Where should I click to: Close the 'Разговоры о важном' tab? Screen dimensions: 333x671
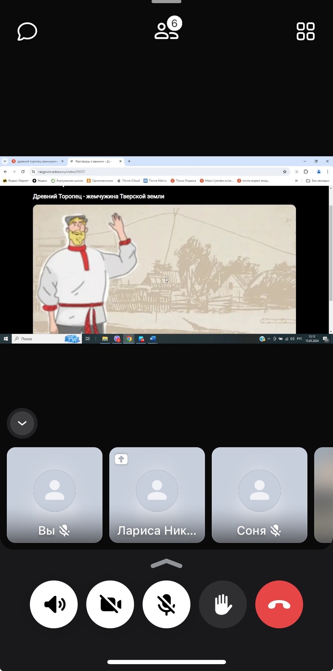(121, 162)
